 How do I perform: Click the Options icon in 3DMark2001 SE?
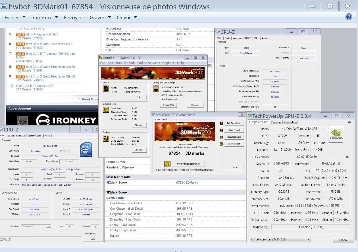click(x=106, y=138)
